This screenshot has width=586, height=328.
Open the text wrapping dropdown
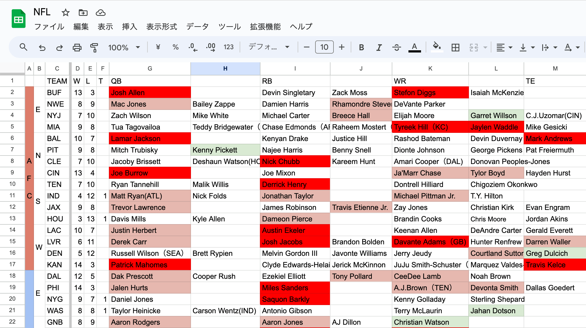coord(549,48)
